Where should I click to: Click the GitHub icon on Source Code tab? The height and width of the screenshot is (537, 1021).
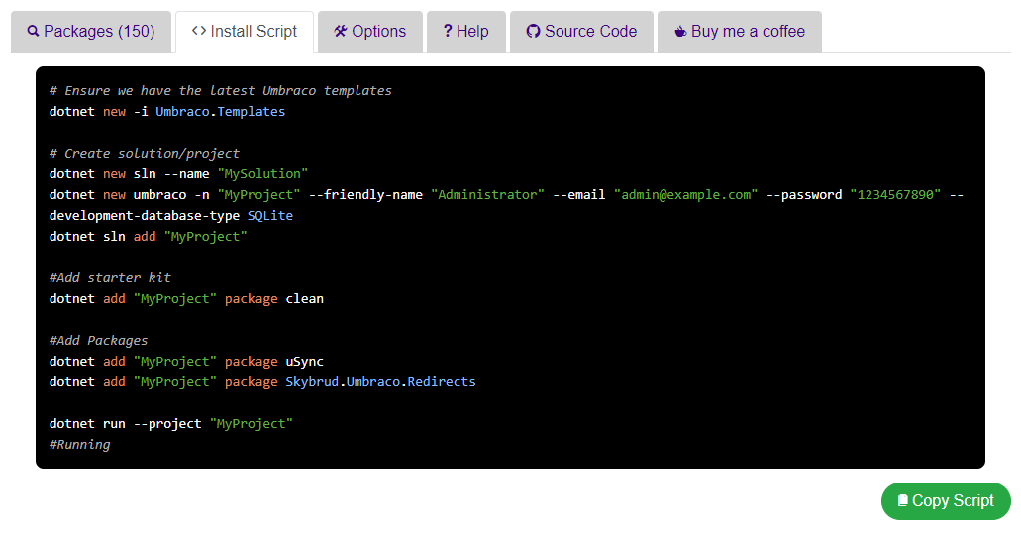(x=534, y=31)
